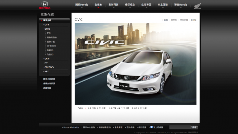The width and height of the screenshot is (238, 134).
Task: Open the 關於Honda menu
Action: click(x=82, y=5)
